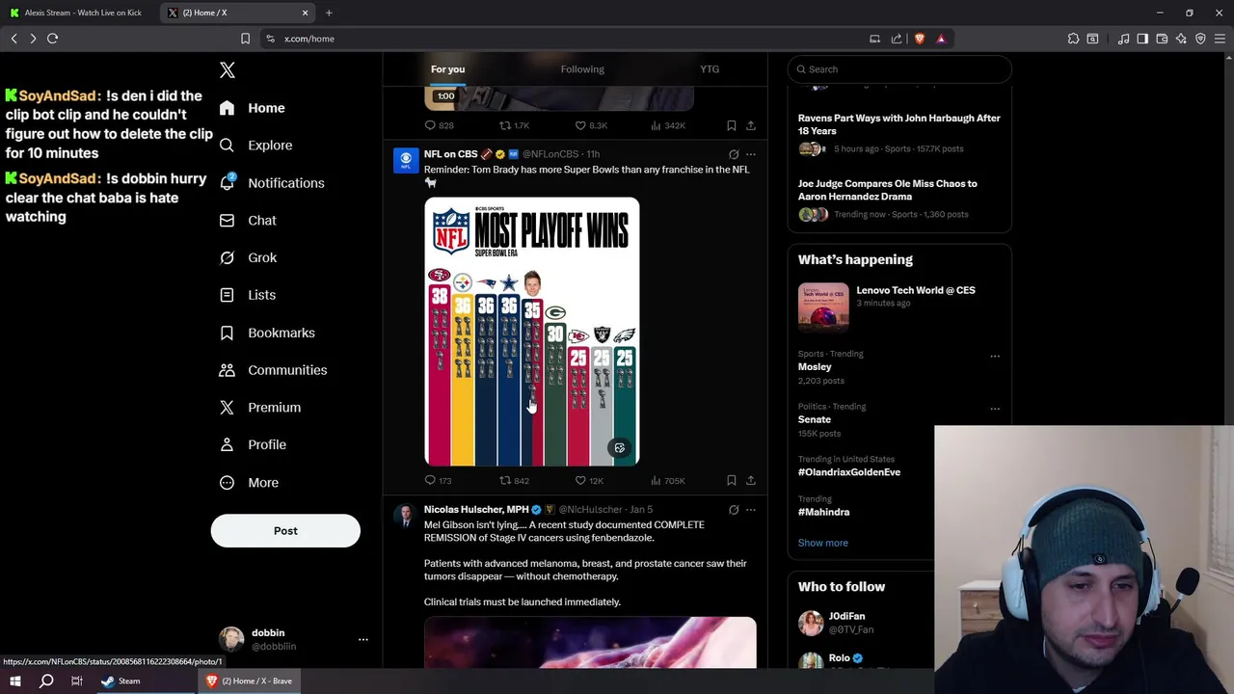Toggle the Brave sidebar panel
Viewport: 1234px width, 694px height.
pyautogui.click(x=1142, y=39)
